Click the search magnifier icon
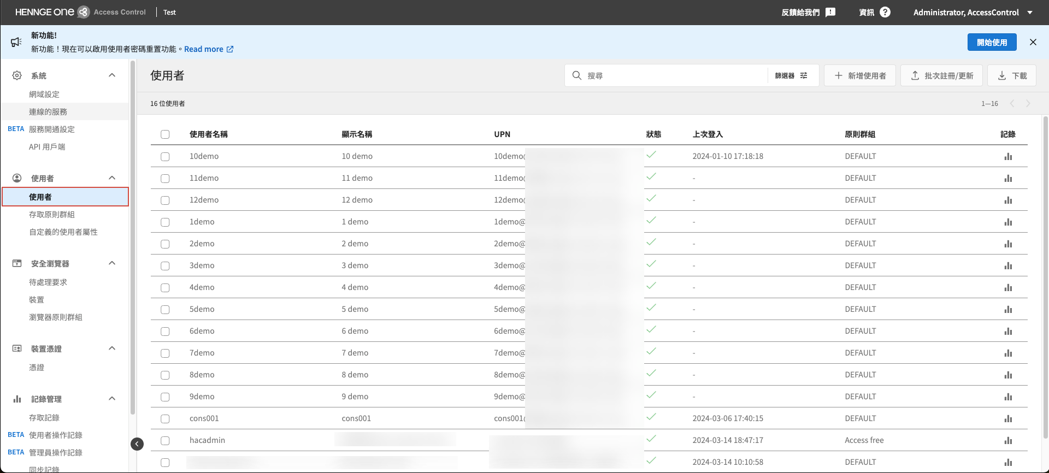 (x=576, y=75)
